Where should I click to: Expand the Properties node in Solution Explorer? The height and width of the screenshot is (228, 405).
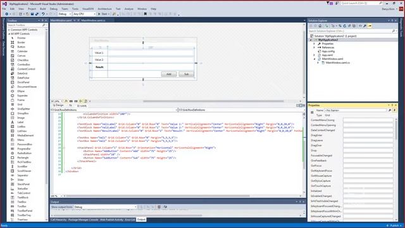[315, 44]
